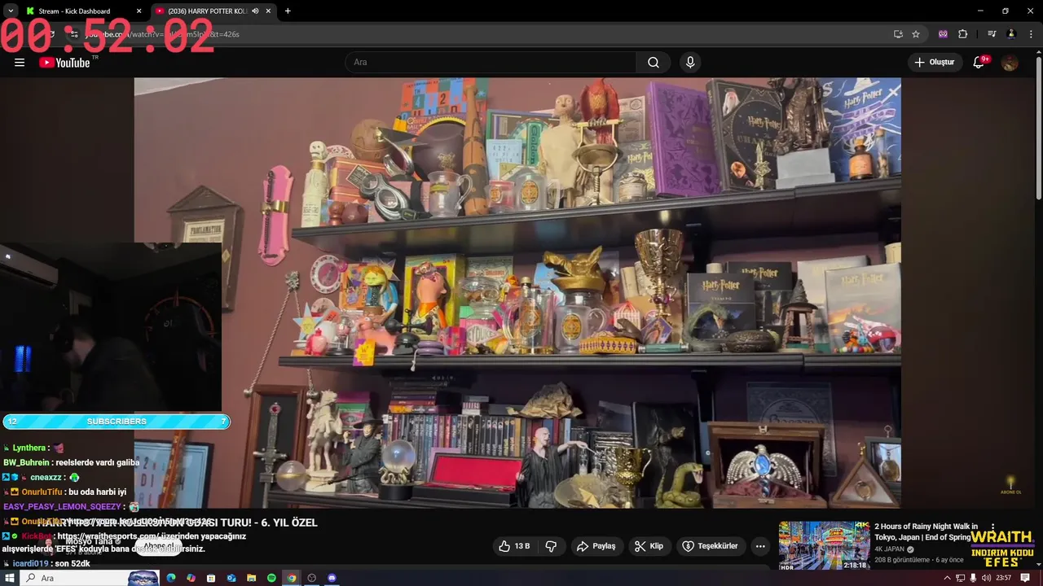Viewport: 1043px width, 586px height.
Task: Click the YouTube video player
Action: 517,293
